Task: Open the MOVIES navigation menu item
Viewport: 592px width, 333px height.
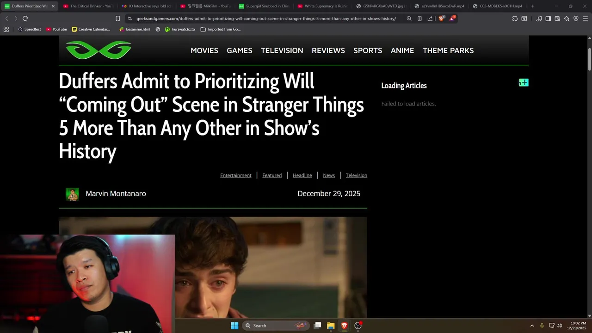Action: 204,50
